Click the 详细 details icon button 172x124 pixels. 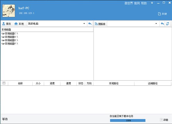coord(164,120)
